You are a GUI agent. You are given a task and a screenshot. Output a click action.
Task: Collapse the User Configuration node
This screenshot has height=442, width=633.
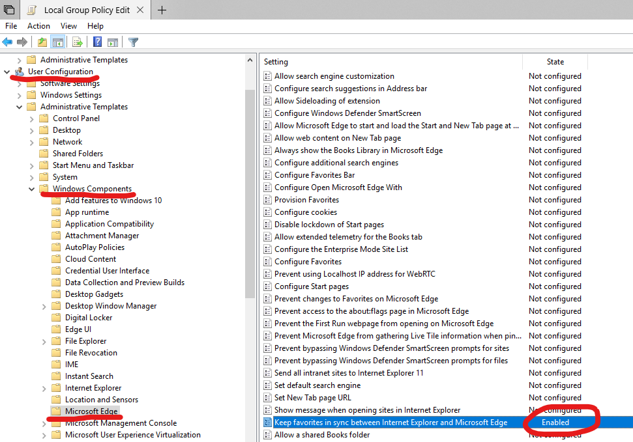point(7,72)
